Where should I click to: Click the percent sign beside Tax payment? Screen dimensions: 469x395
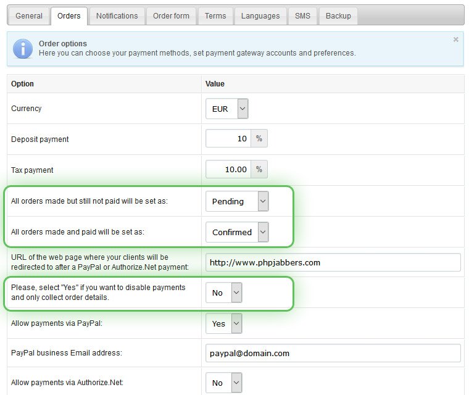259,169
